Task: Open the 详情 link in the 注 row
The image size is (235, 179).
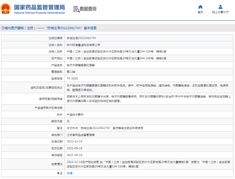Action: (x=69, y=173)
